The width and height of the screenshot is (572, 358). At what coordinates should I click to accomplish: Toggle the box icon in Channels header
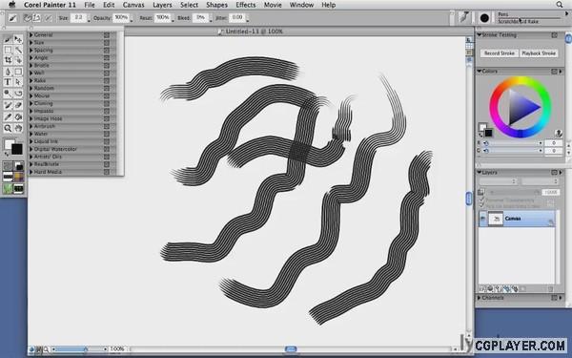(x=554, y=298)
